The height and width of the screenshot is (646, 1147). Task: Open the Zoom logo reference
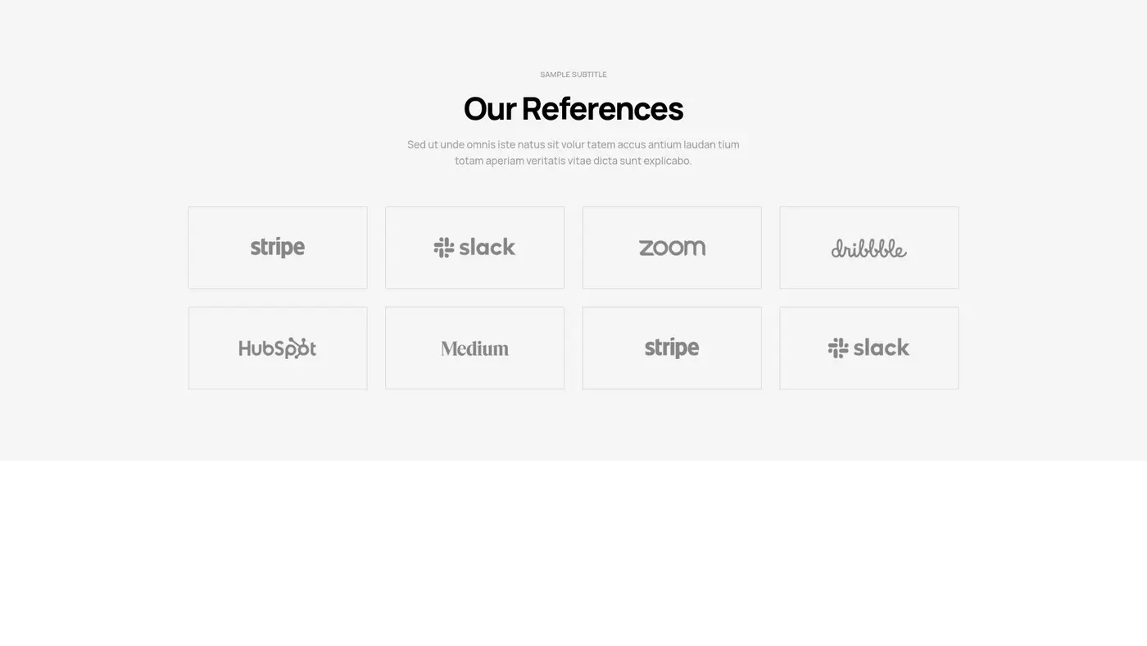click(672, 248)
